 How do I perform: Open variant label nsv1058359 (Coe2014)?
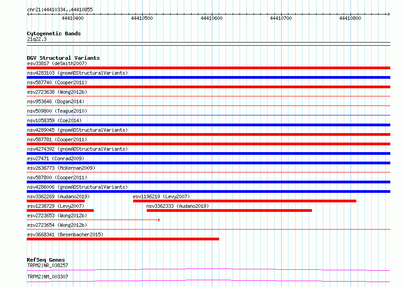click(x=54, y=120)
